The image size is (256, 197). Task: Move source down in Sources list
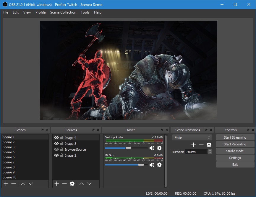tap(89, 184)
